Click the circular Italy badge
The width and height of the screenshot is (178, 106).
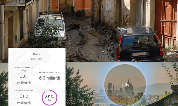(125, 85)
